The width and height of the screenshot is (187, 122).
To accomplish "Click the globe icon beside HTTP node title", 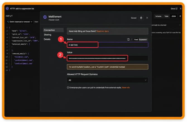I will pyautogui.click(x=7, y=9).
